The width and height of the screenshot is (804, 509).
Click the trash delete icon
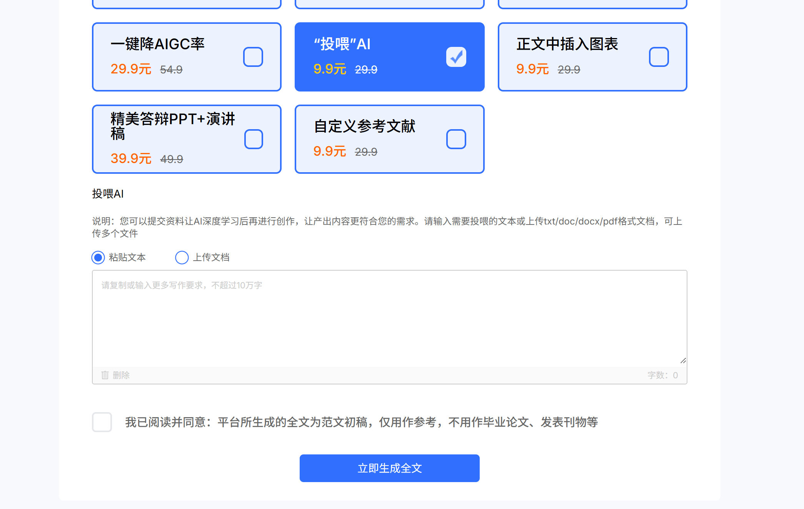pos(105,375)
